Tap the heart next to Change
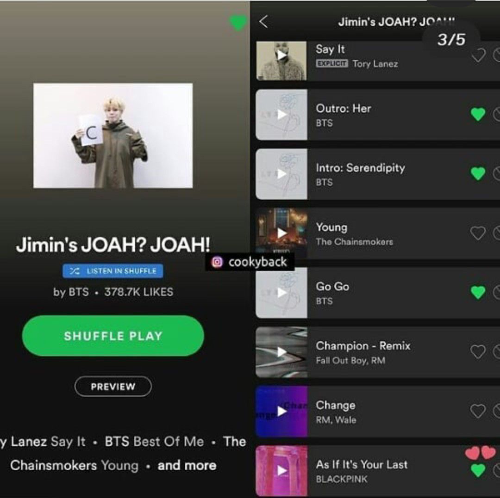The height and width of the screenshot is (498, 500). click(478, 411)
